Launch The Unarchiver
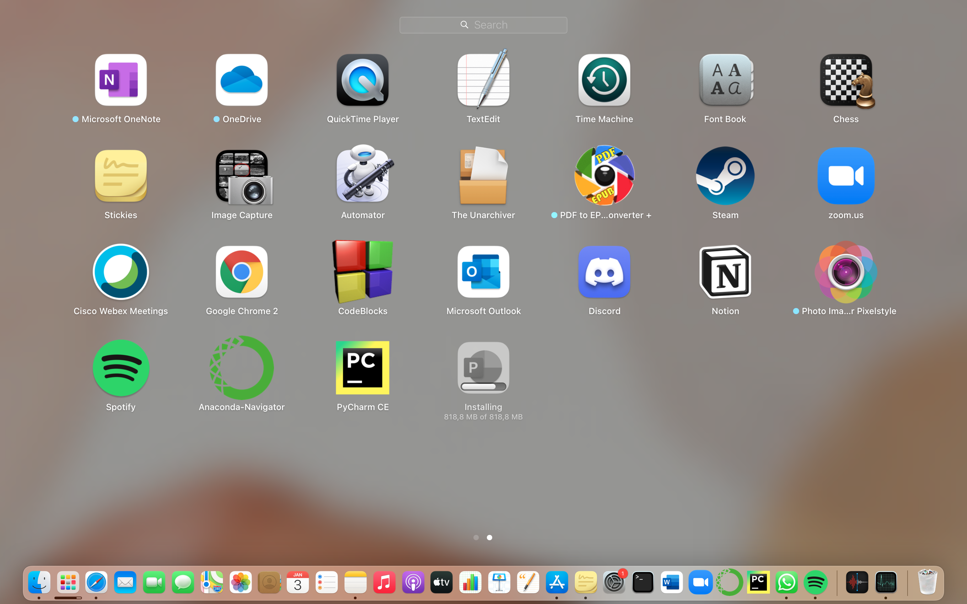This screenshot has height=604, width=967. tap(483, 176)
